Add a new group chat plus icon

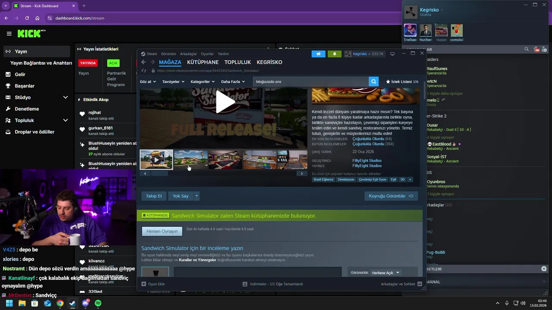[544, 269]
